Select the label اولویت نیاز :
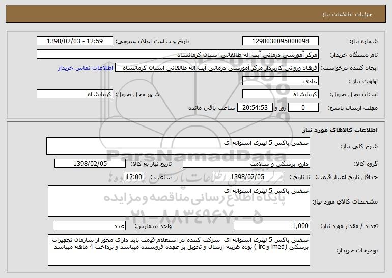This screenshot has width=392, height=278. click(x=363, y=82)
